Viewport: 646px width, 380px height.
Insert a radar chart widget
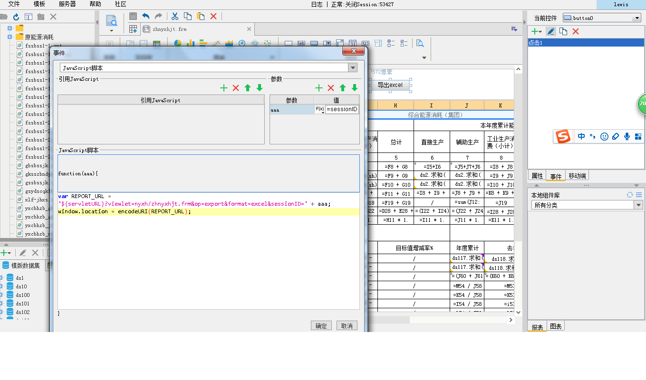[254, 43]
